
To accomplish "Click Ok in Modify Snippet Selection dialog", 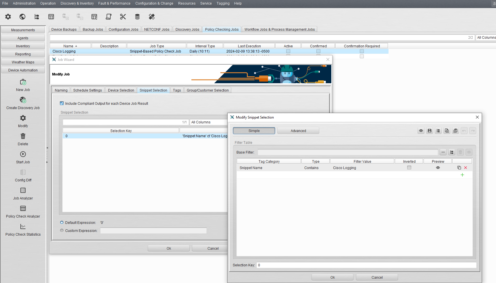I will point(332,277).
